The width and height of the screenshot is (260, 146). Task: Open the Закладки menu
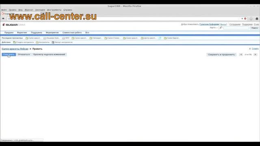(x=40, y=10)
